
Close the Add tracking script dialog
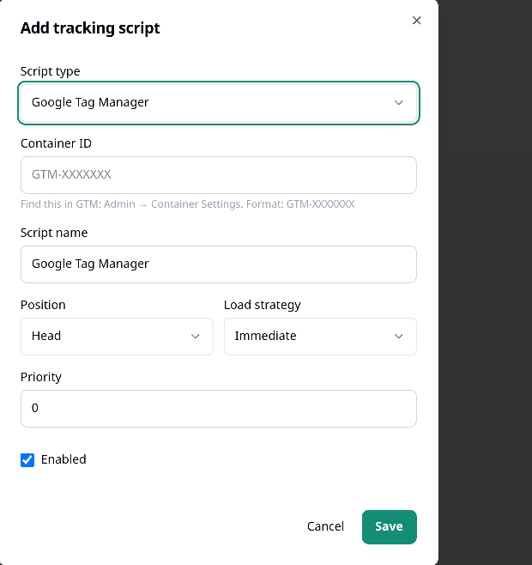click(x=416, y=21)
